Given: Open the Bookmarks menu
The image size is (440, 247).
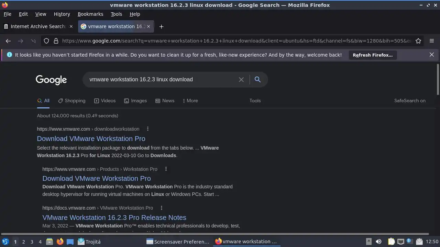Looking at the screenshot, I should 90,14.
